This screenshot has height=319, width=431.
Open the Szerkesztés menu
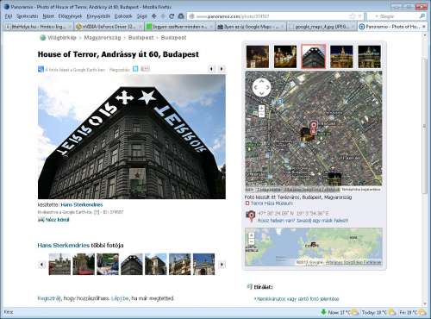[x=28, y=16]
